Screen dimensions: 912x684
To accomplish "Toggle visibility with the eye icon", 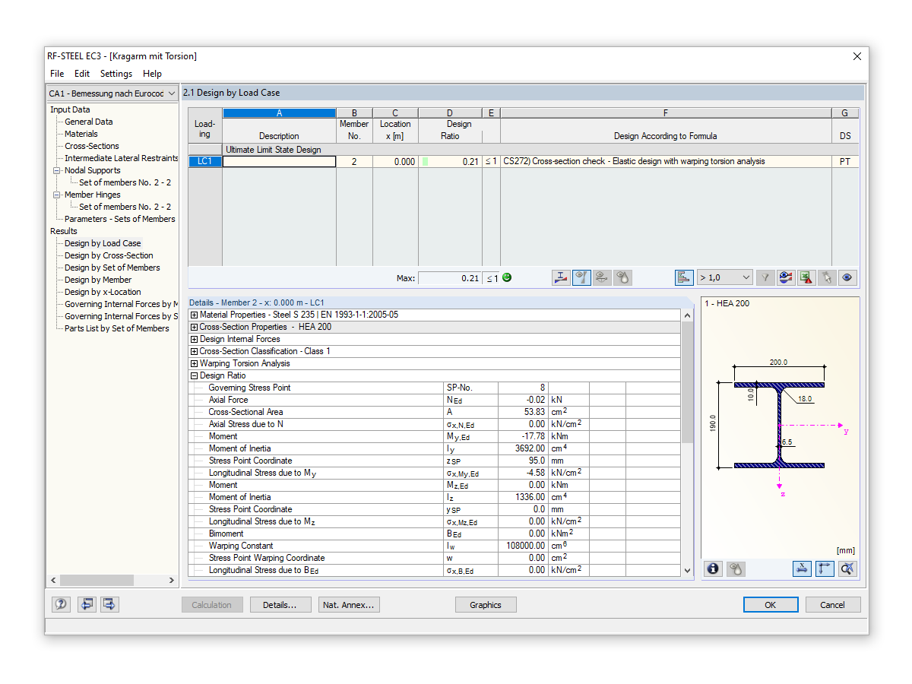I will [847, 277].
